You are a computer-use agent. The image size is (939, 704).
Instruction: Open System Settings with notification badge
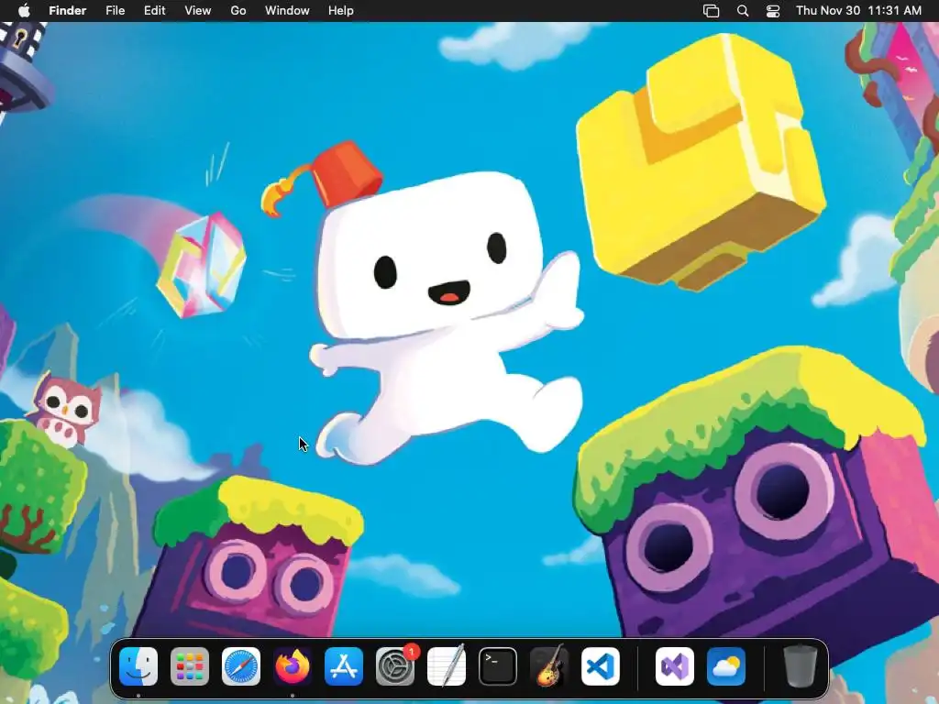pyautogui.click(x=395, y=666)
